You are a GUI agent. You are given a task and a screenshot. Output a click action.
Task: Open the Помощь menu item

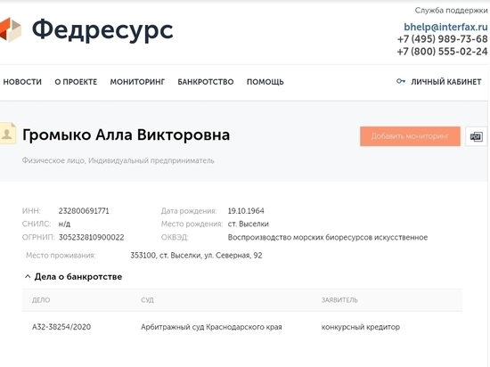point(265,82)
